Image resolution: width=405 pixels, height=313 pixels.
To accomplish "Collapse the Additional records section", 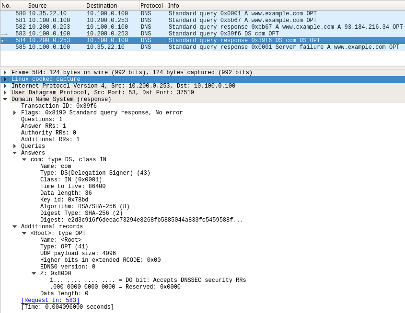I will (x=14, y=227).
